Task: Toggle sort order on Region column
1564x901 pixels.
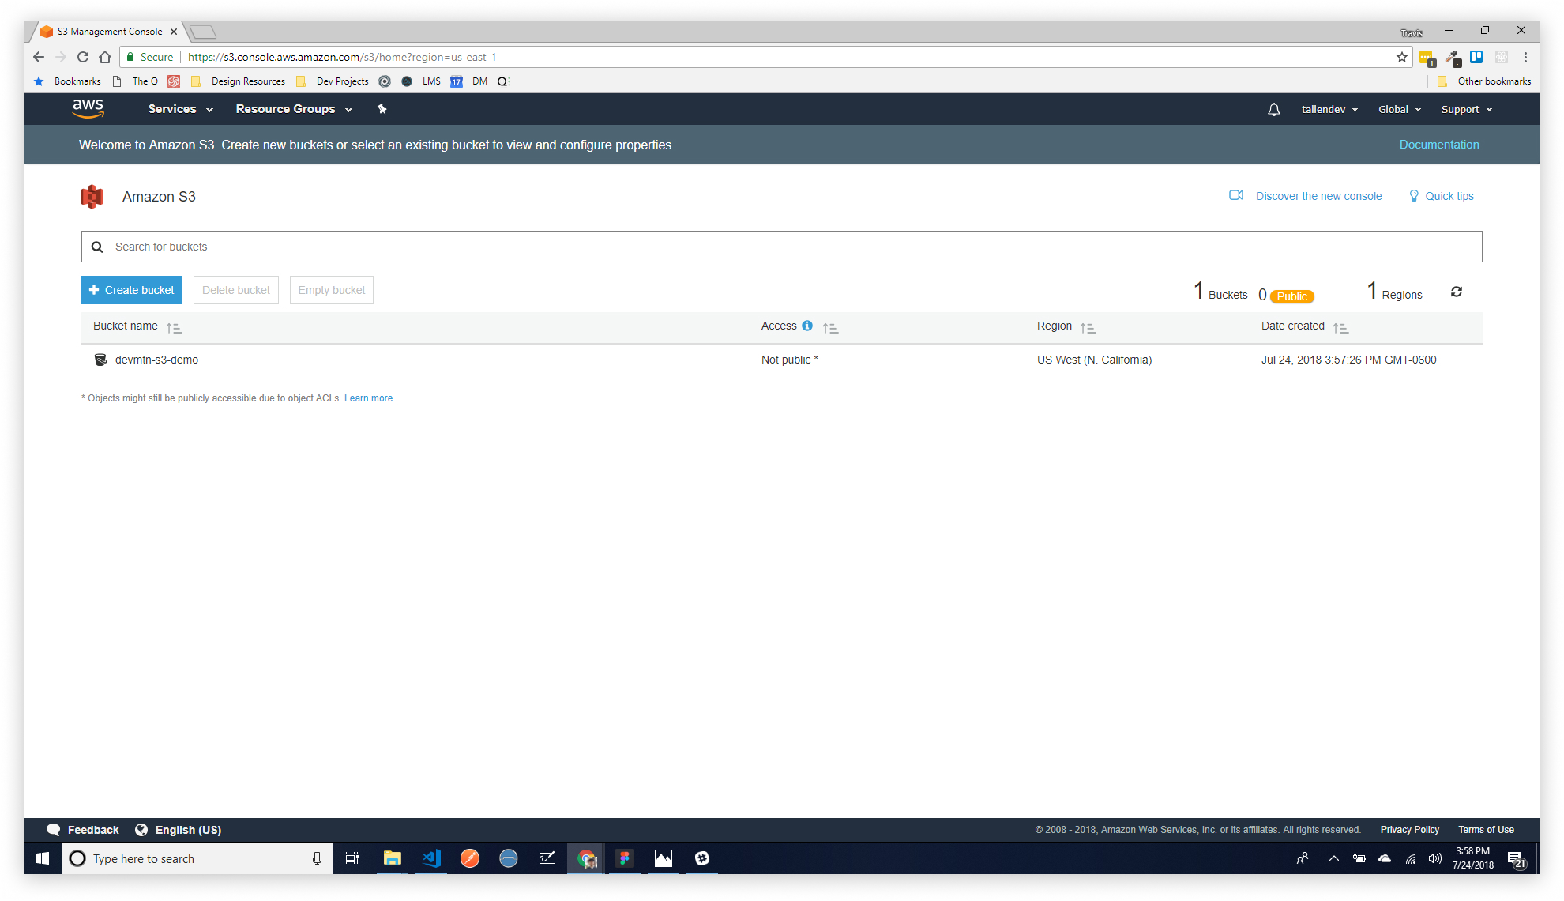Action: (x=1088, y=327)
